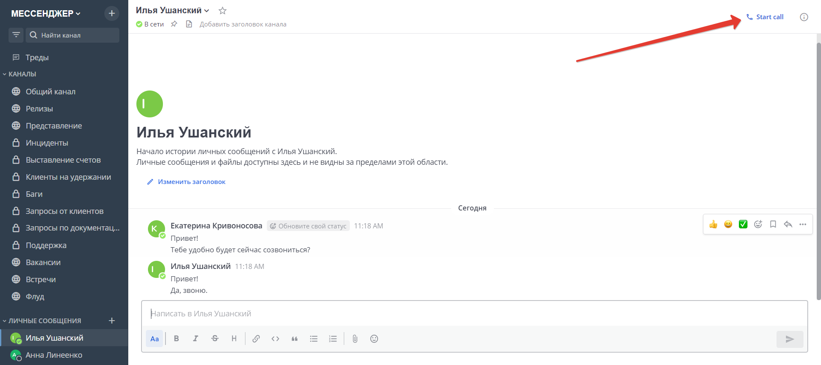Click Екатерина Кривоносова username in message
This screenshot has height=365, width=821.
click(216, 226)
